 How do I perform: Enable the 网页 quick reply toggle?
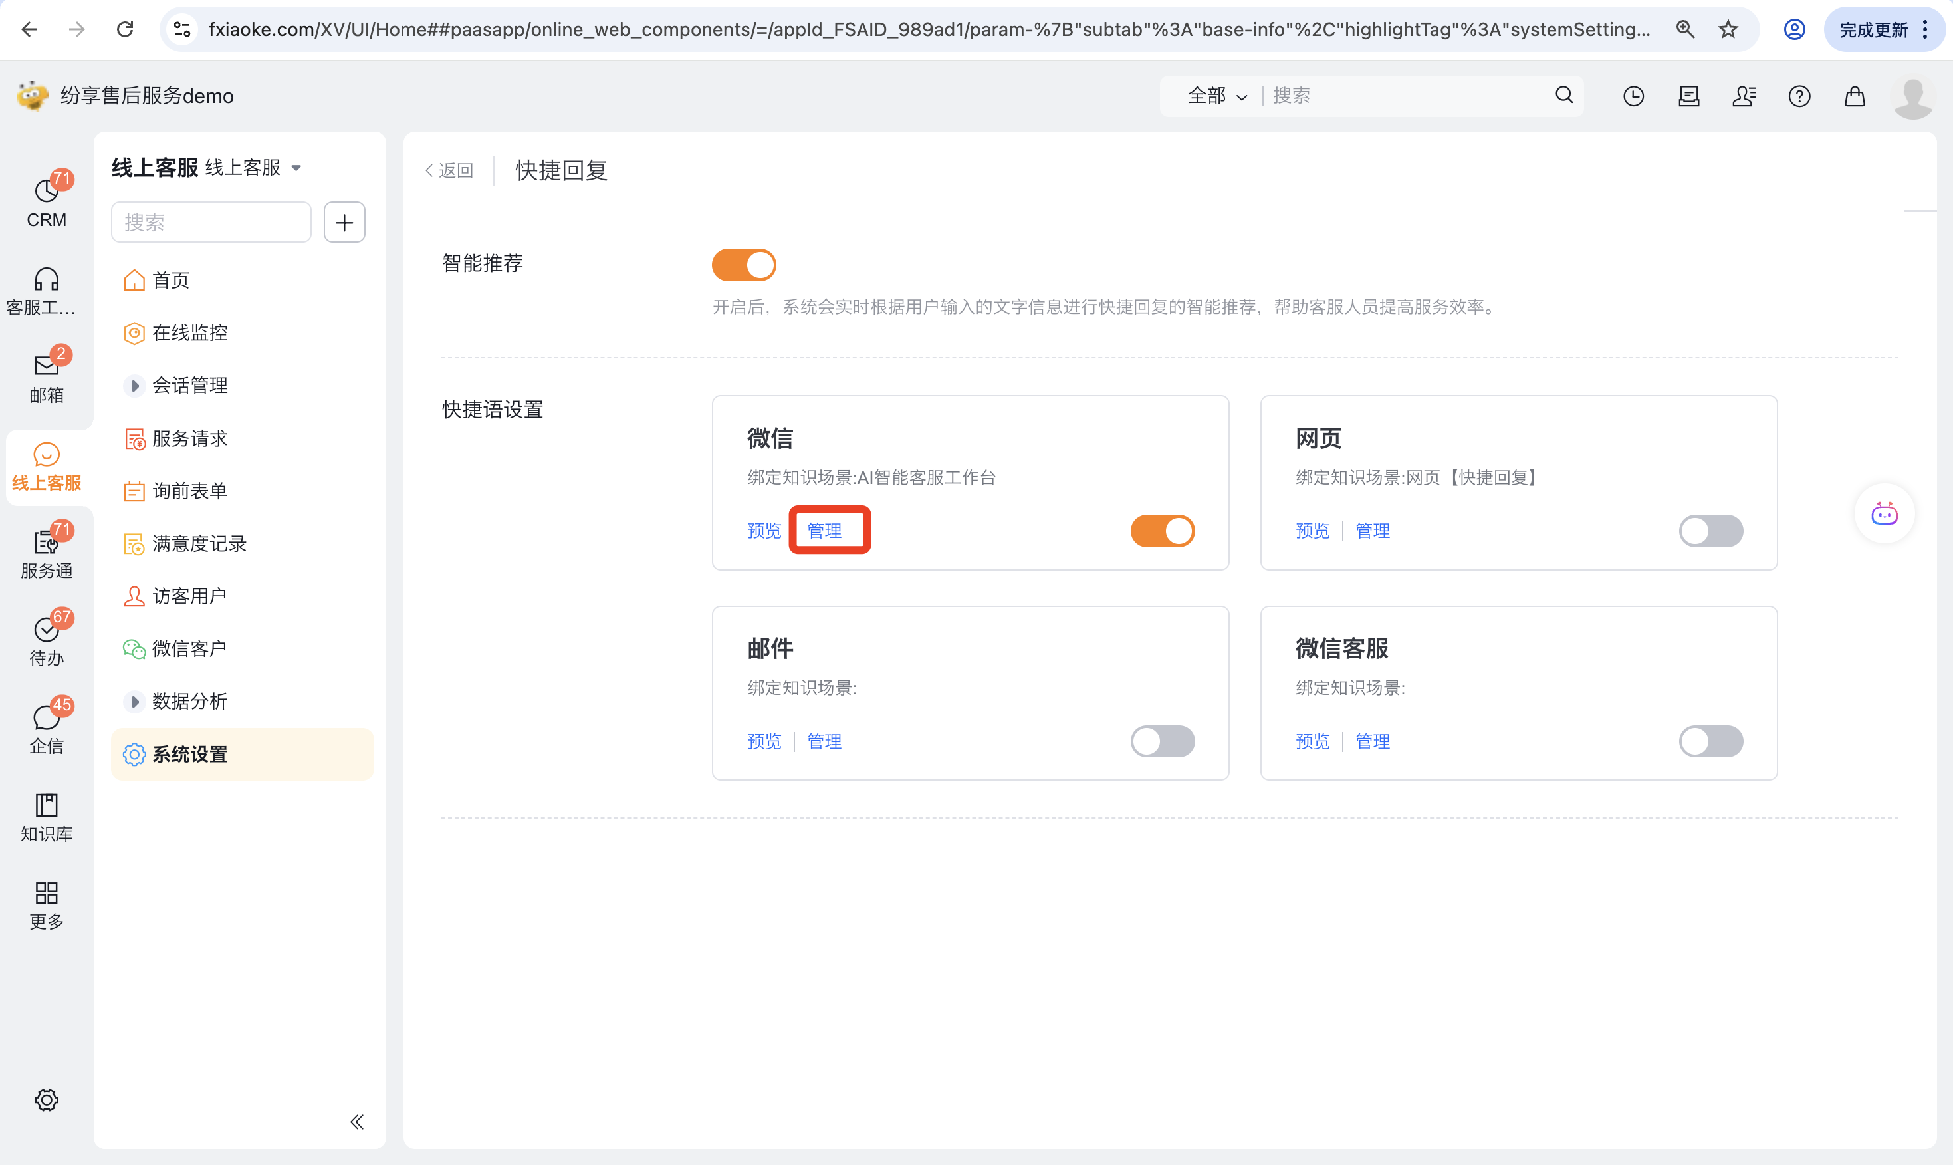pyautogui.click(x=1710, y=531)
